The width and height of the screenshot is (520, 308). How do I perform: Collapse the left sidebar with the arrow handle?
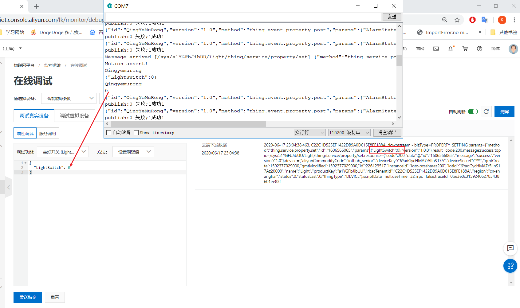(x=8, y=187)
